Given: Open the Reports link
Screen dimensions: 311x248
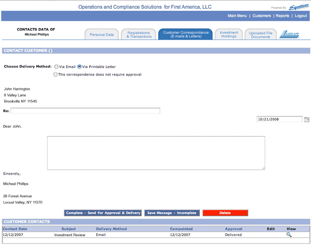Looking at the screenshot, I should 282,16.
